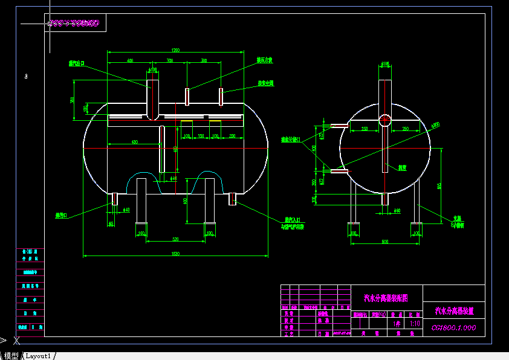Pick the CG1800.1.000 drawing number text
This screenshot has height=360, width=509.
point(454,328)
